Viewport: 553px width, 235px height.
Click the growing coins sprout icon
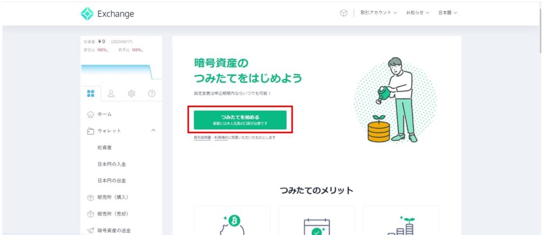point(402,225)
